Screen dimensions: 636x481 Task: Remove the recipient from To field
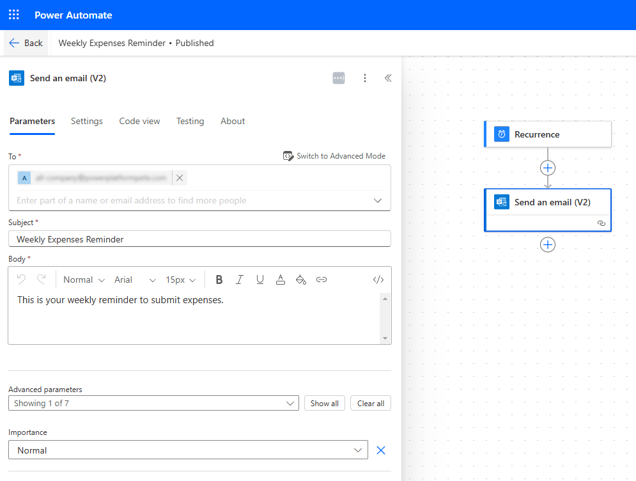[x=180, y=178]
